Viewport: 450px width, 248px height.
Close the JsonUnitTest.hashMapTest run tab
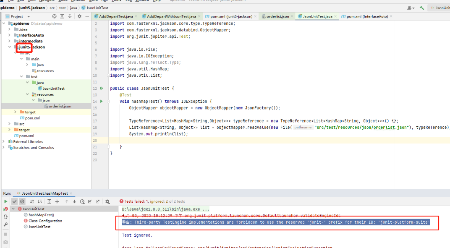(x=71, y=193)
